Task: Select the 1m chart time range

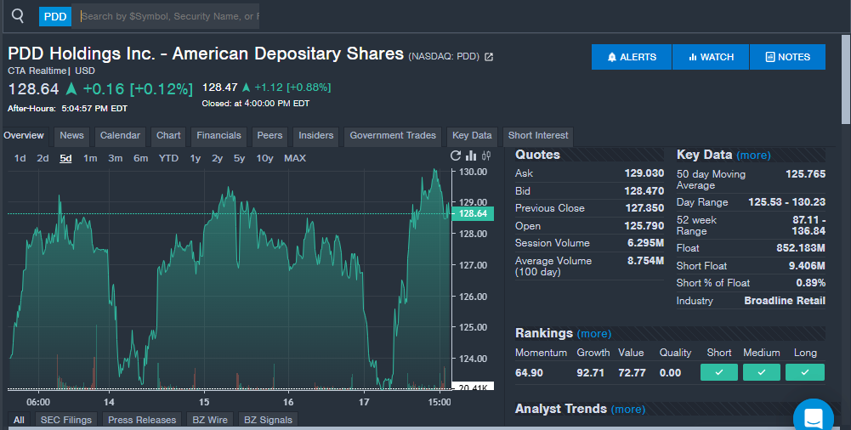Action: 90,158
